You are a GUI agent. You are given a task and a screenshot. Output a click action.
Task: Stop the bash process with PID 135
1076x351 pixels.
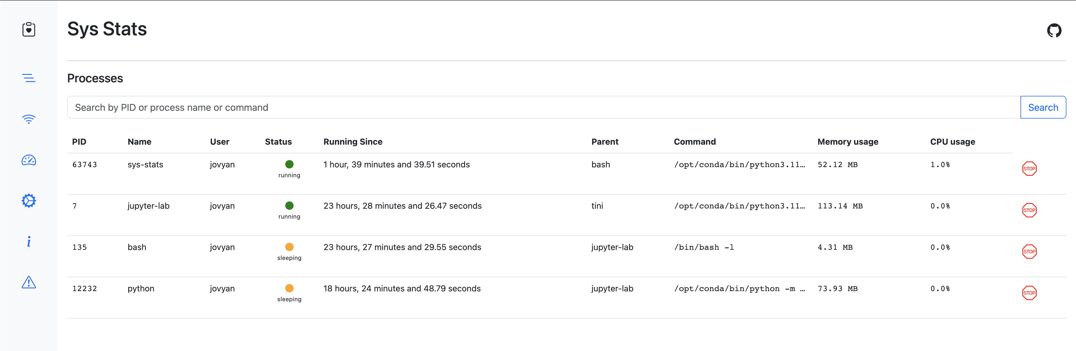point(1029,251)
